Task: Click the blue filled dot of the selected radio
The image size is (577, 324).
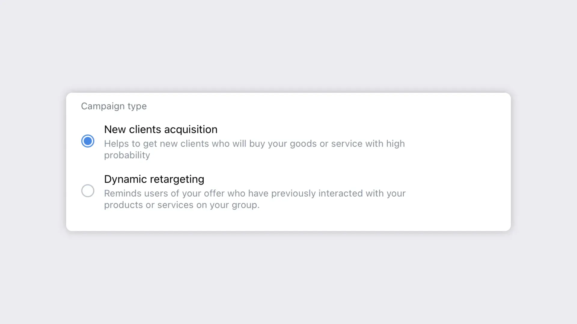Action: pos(88,141)
